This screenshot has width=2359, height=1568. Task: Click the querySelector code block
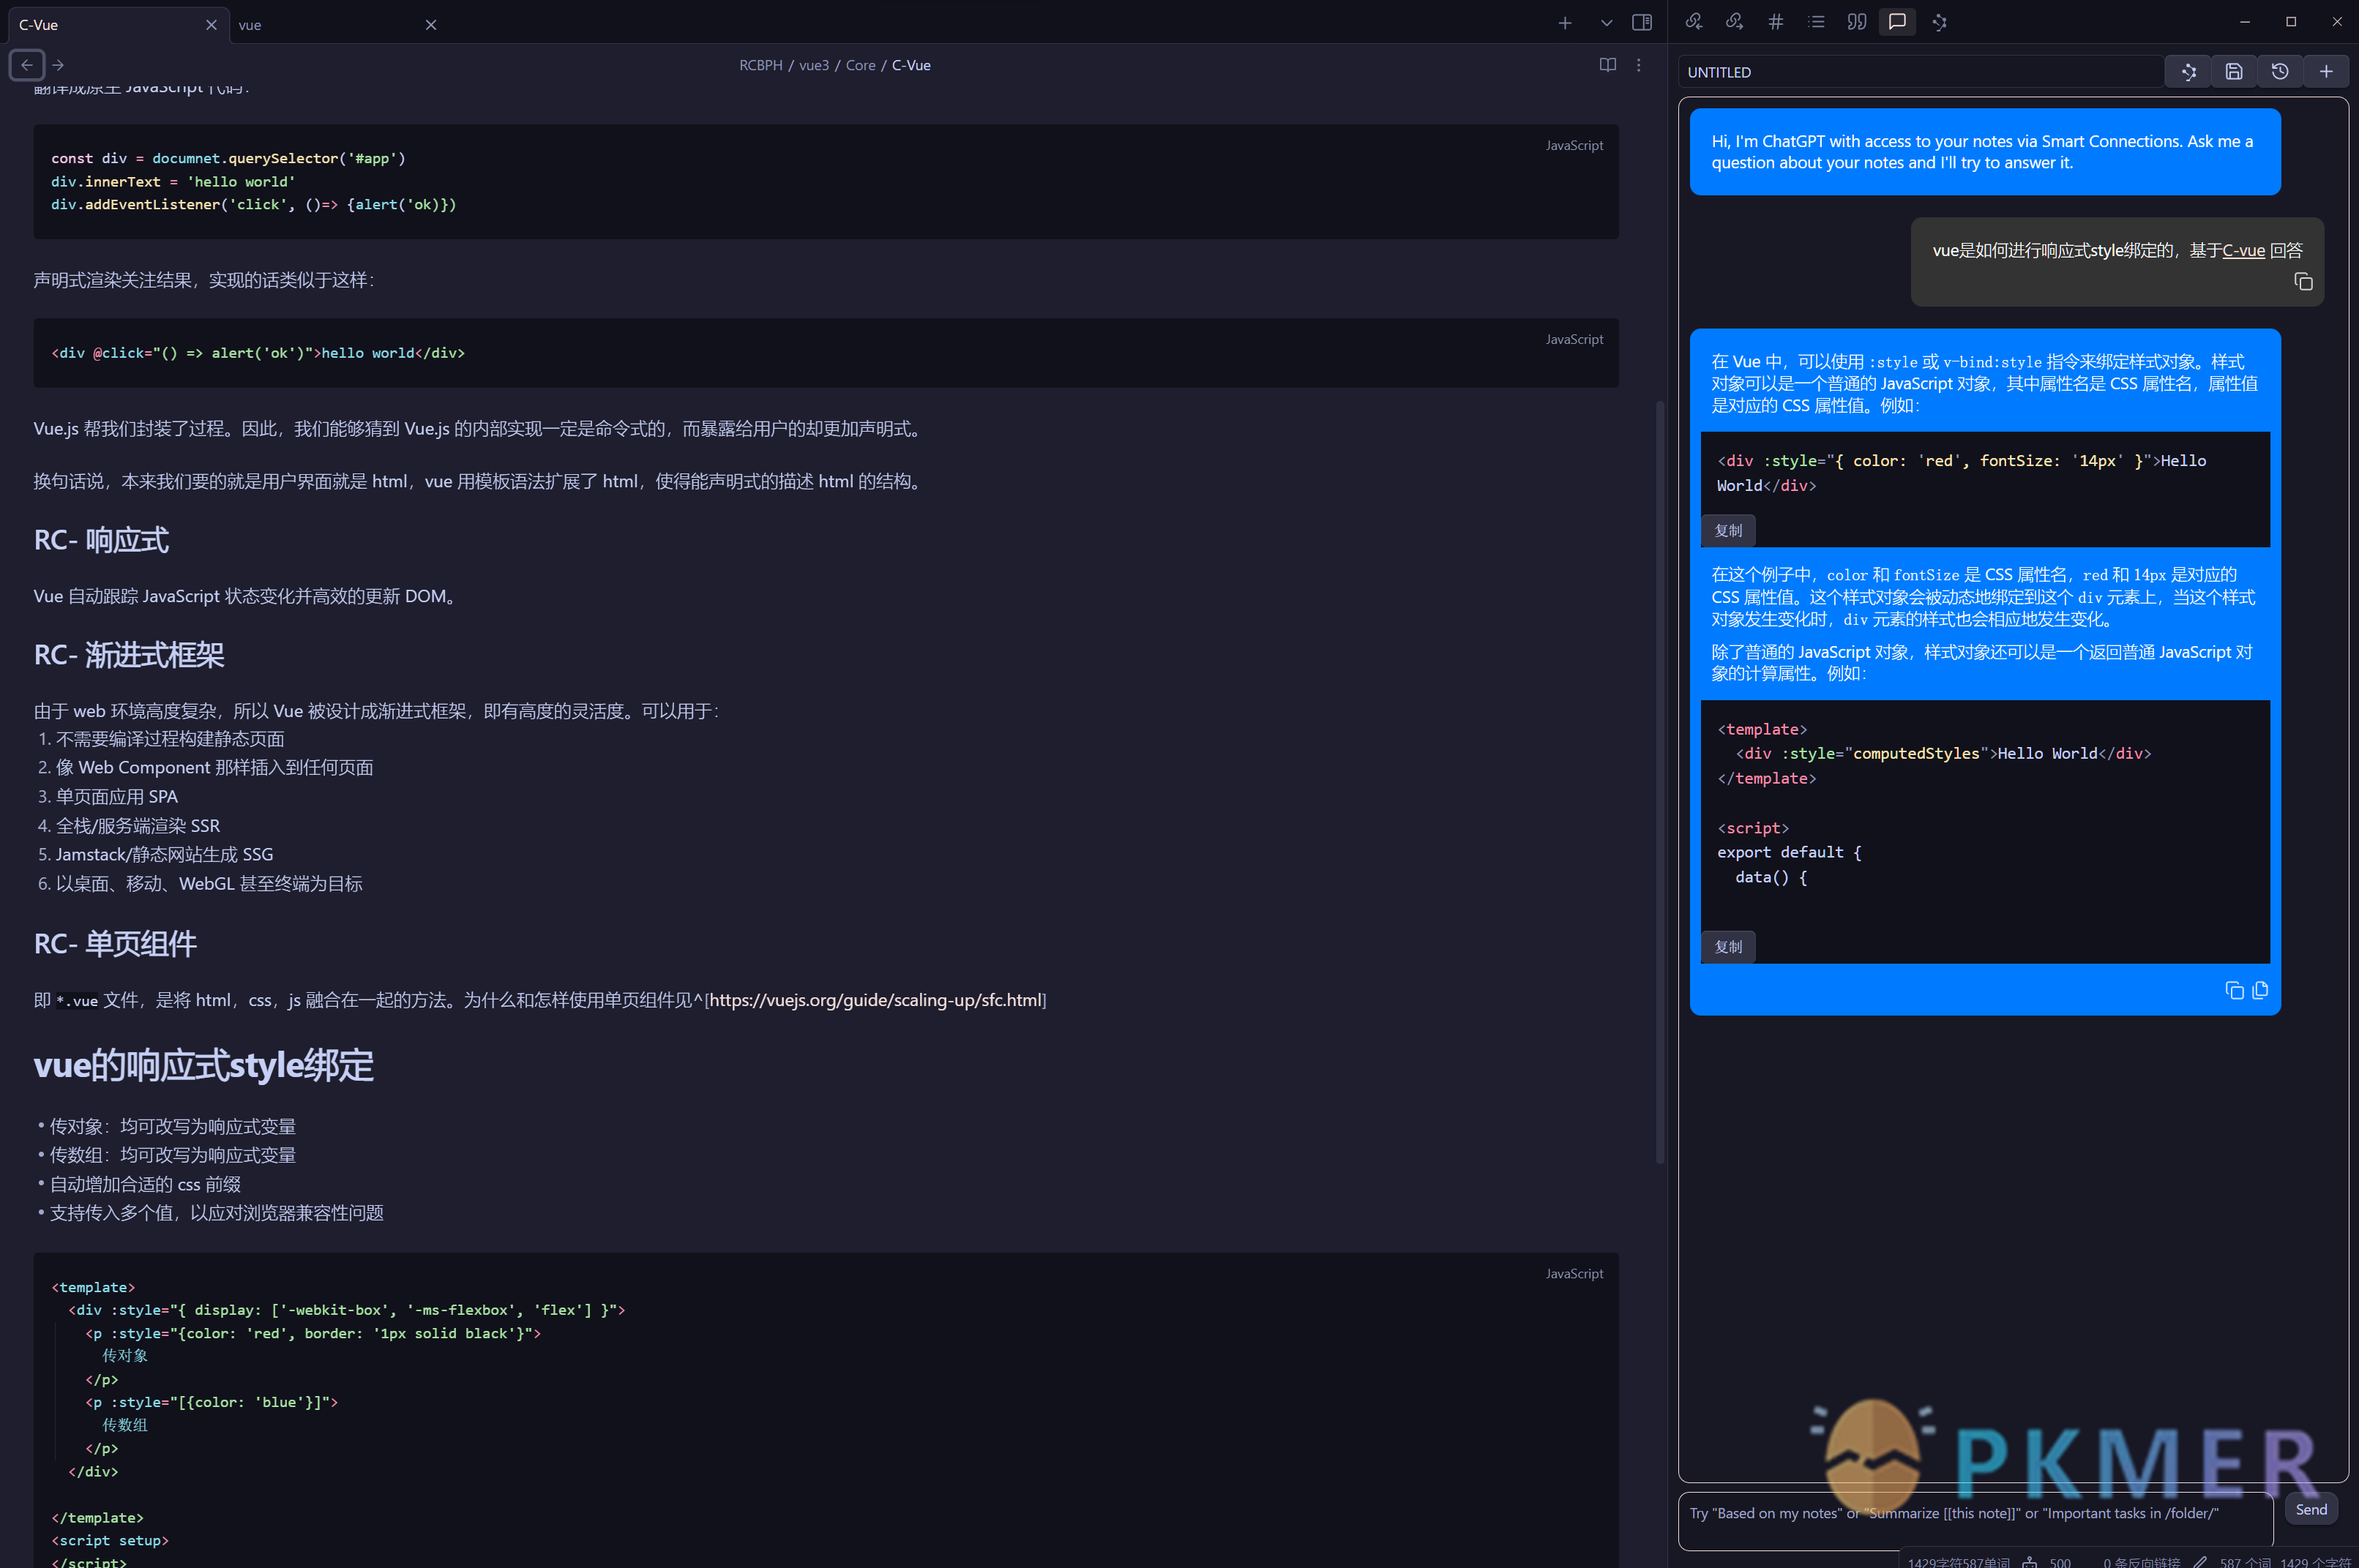point(826,182)
